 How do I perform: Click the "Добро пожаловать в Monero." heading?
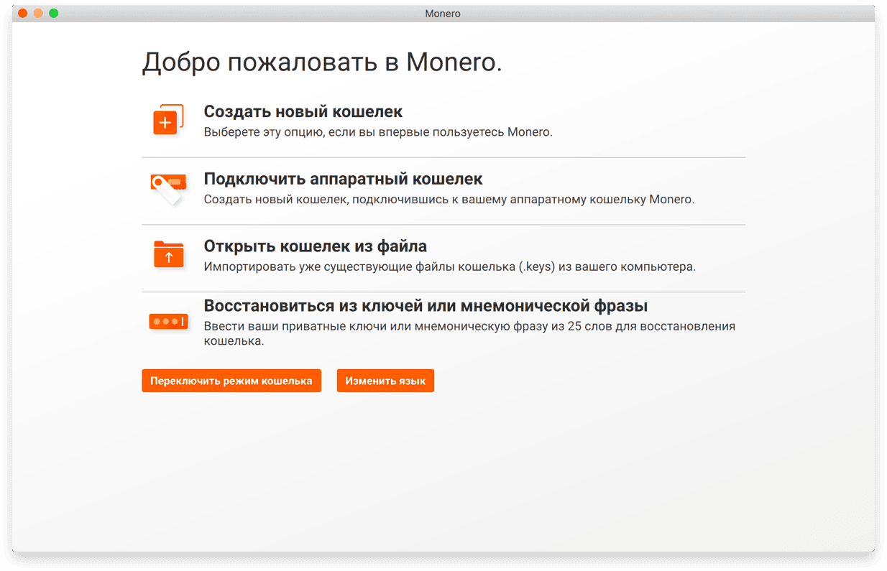click(322, 62)
